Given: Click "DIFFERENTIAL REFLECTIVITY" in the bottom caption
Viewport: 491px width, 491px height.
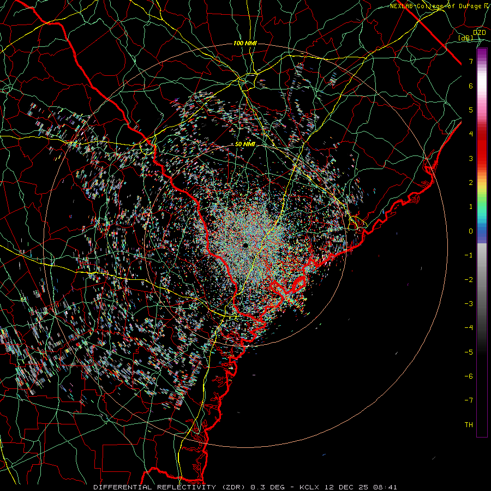Looking at the screenshot, I should tap(155, 487).
